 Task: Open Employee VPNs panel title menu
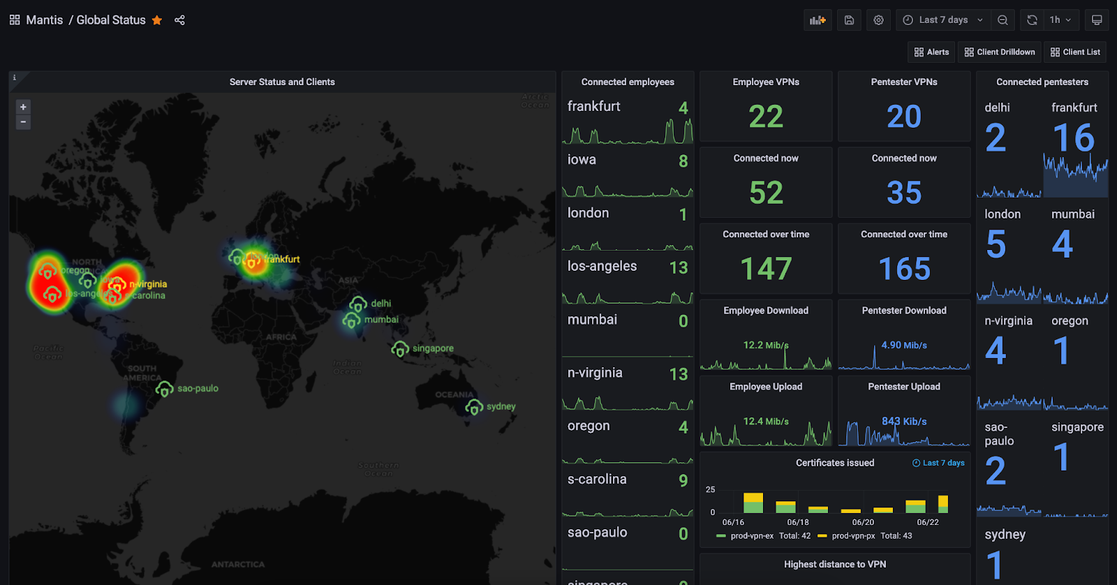(x=766, y=82)
